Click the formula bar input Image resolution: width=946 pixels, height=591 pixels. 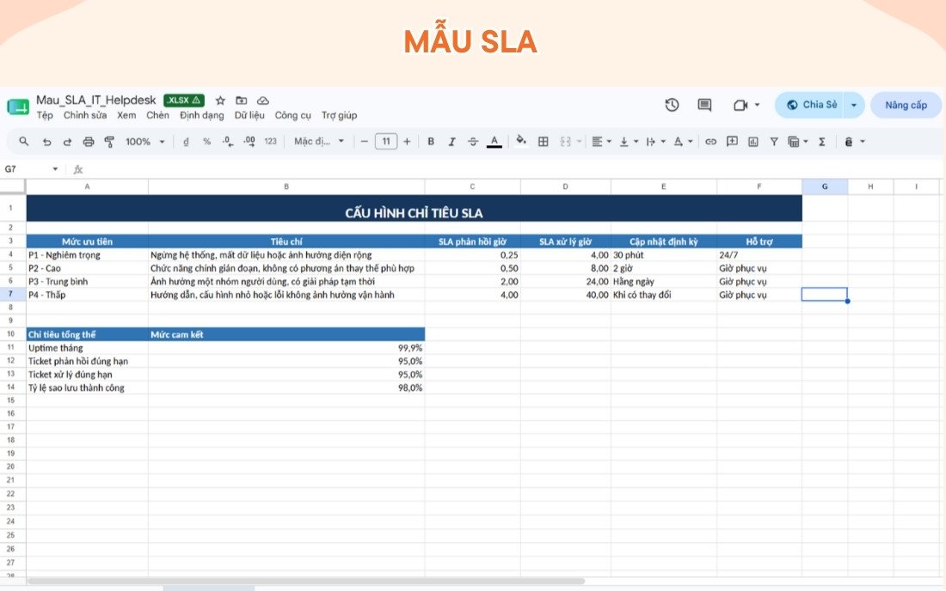point(513,169)
